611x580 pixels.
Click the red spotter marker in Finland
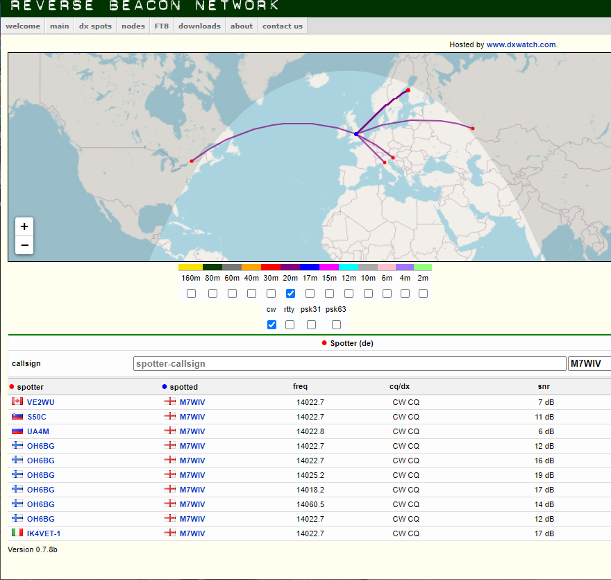(408, 90)
